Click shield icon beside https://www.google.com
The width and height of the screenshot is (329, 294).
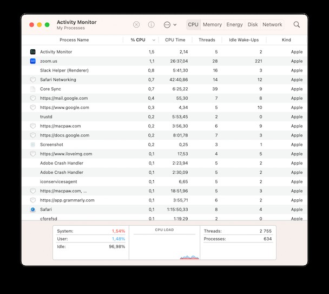tap(32, 107)
